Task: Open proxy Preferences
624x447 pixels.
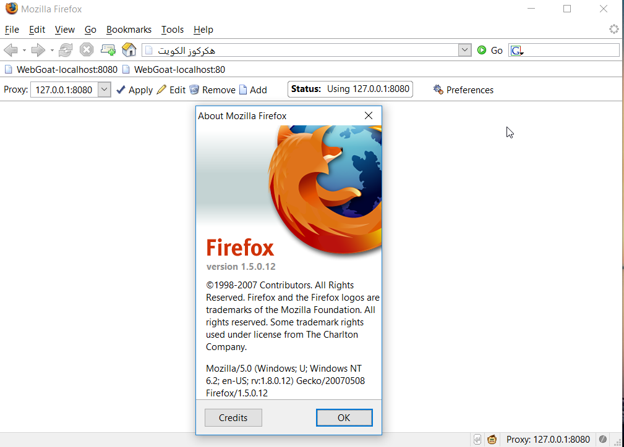Action: pos(464,90)
